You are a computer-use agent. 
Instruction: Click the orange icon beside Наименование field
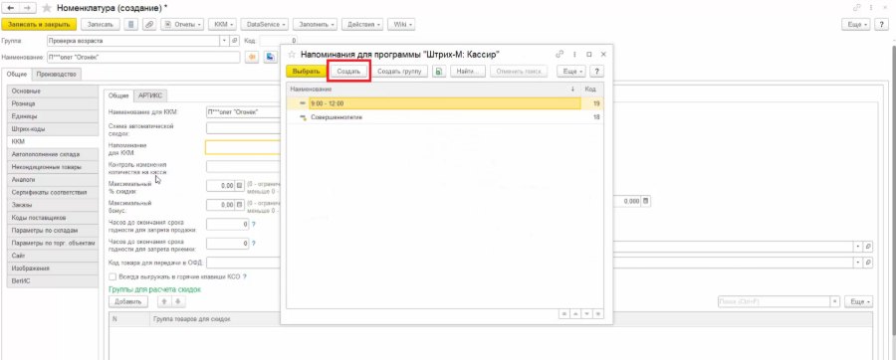[252, 57]
